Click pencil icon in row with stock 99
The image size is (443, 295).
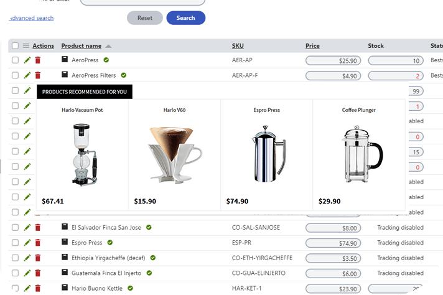click(27, 91)
